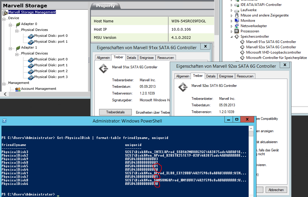Expand Mäuse und andere Zeigegeräte node
Viewport: 308px width, 197px height.
pyautogui.click(x=232, y=16)
